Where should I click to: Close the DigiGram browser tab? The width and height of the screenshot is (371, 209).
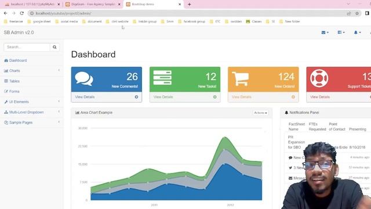[119, 4]
